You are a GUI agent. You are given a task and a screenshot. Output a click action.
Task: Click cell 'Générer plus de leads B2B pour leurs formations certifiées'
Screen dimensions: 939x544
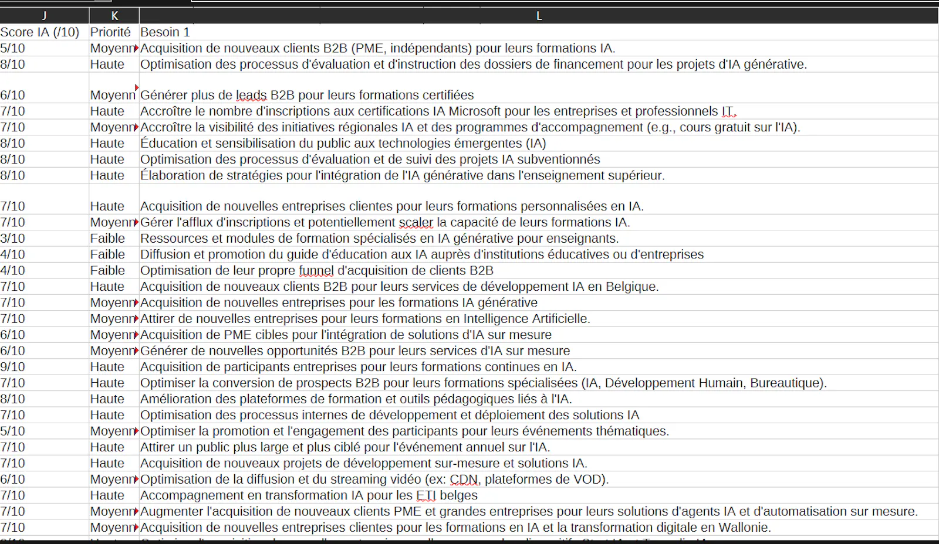tap(539, 88)
